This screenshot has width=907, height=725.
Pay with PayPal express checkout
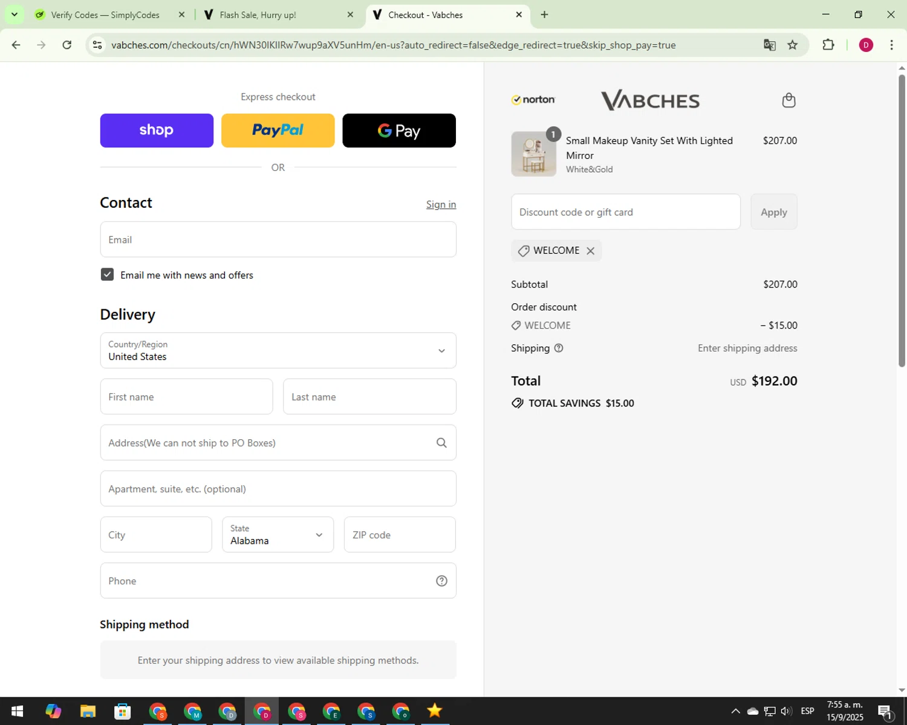(x=278, y=130)
